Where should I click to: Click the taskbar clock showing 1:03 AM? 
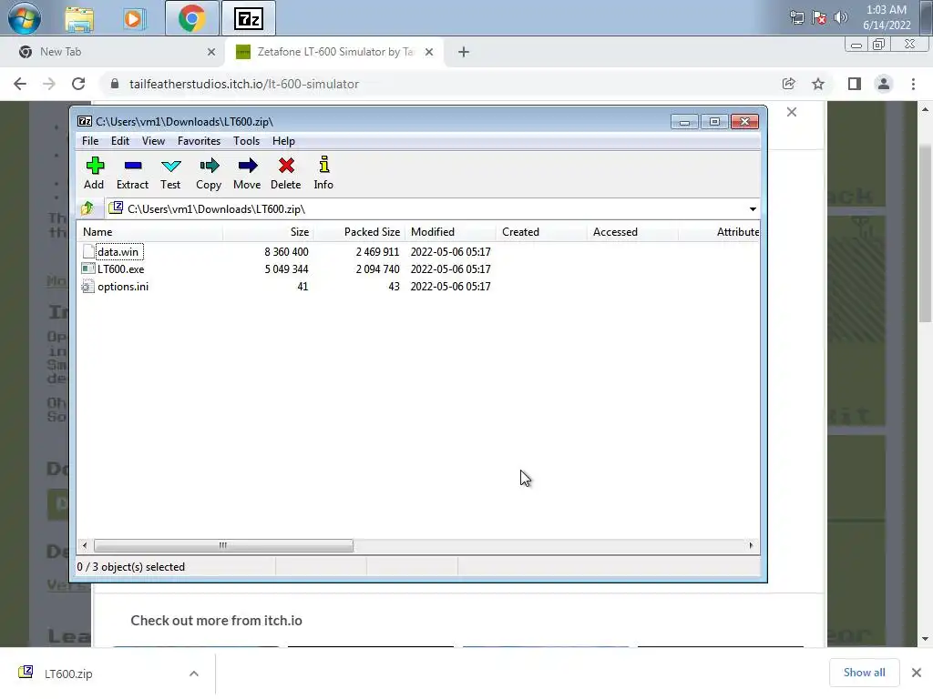click(x=887, y=17)
